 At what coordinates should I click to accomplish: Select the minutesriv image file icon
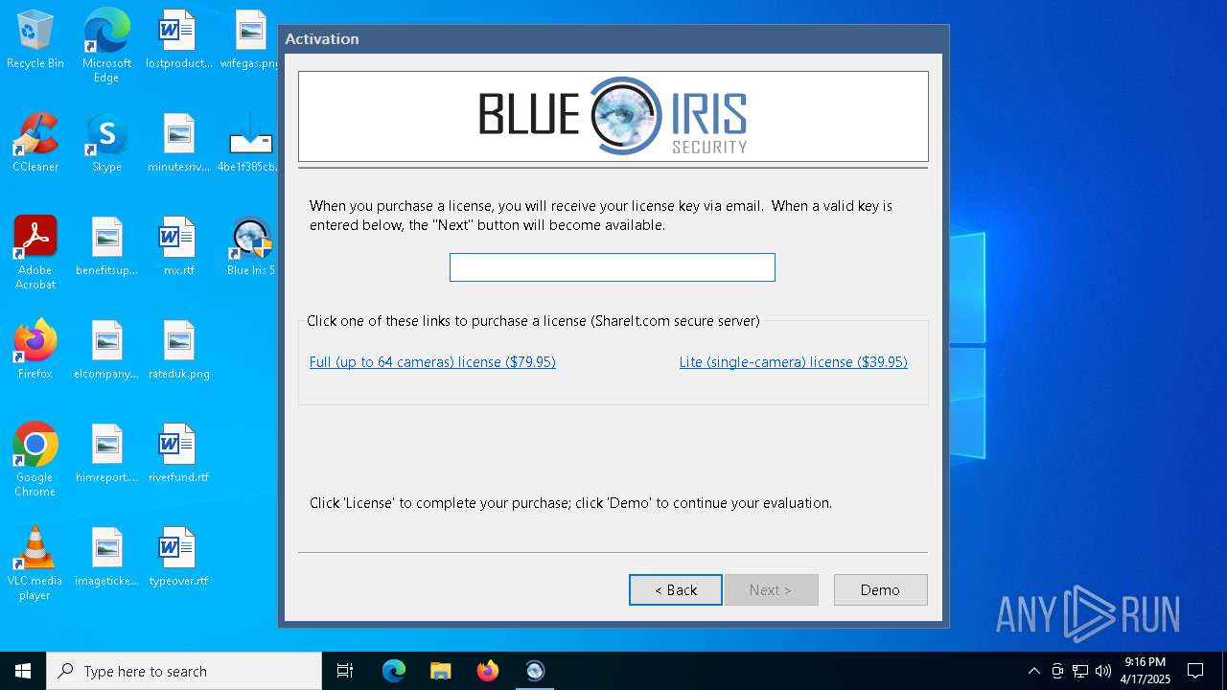point(178,144)
